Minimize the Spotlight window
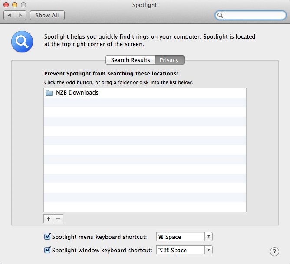 click(15, 5)
